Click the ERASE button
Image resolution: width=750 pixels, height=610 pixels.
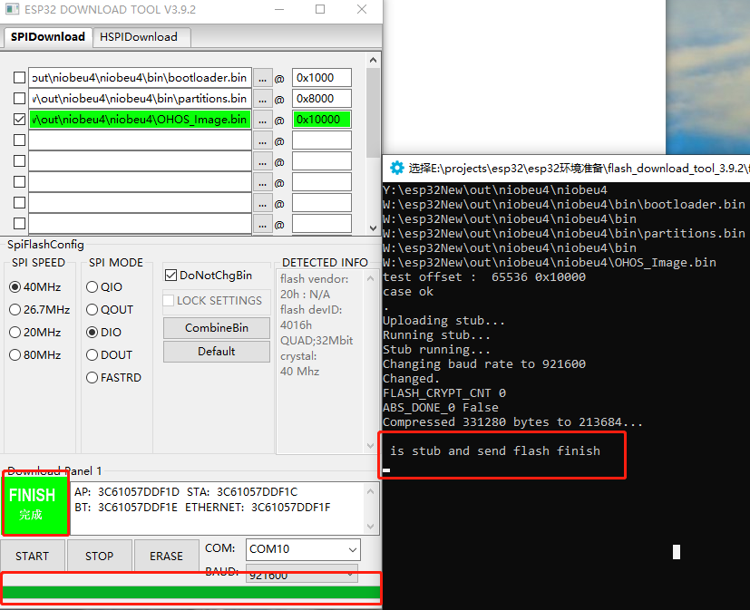coord(167,556)
